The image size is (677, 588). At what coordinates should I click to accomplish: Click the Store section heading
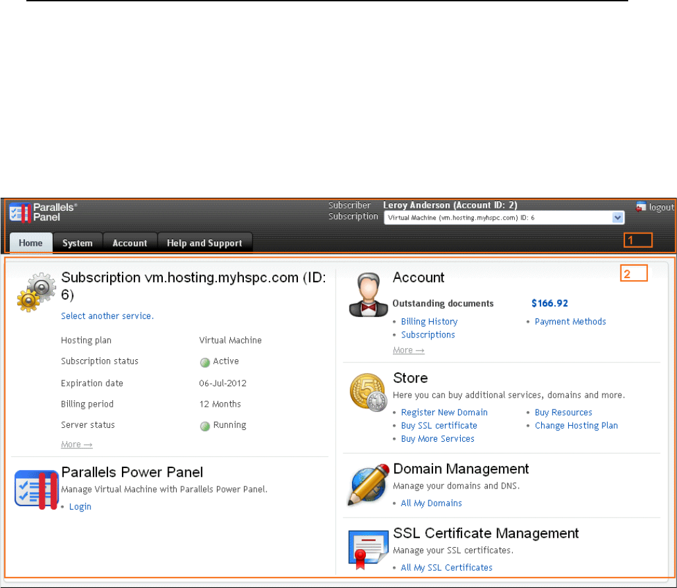coord(410,378)
